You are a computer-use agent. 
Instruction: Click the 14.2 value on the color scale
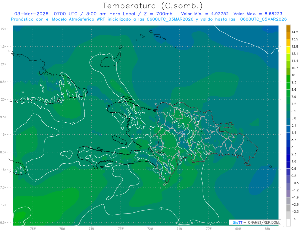pyautogui.click(x=294, y=32)
